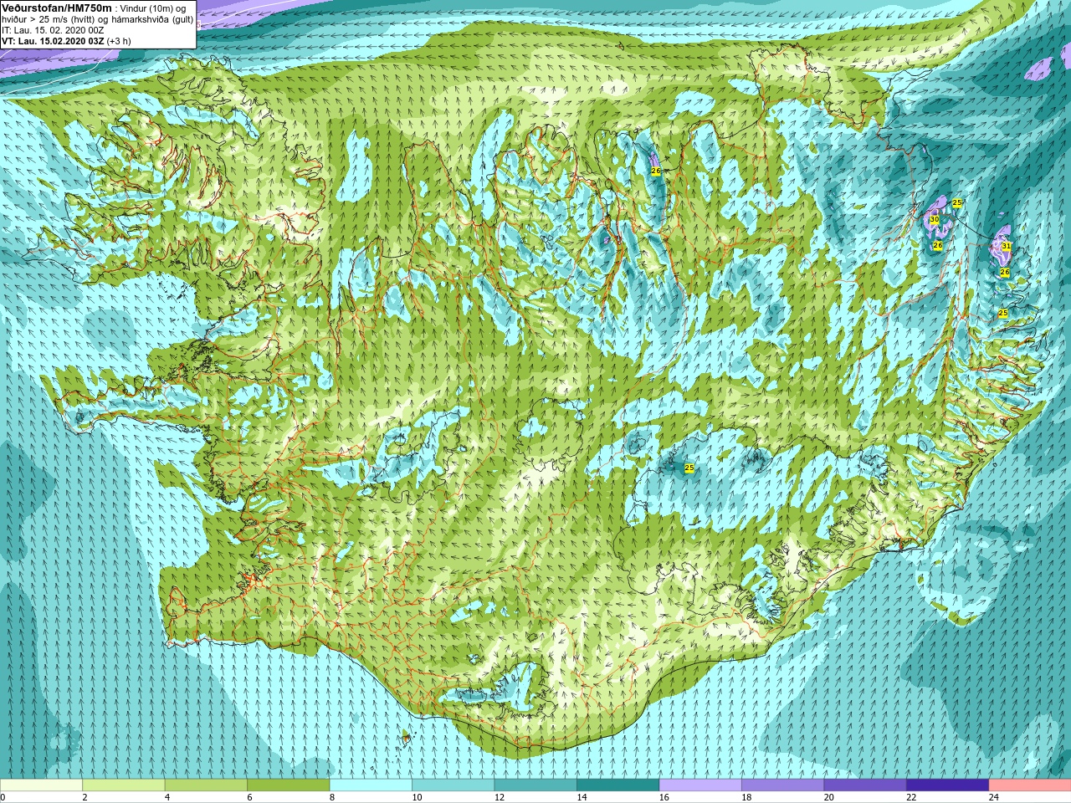Click the 8–10 m/s light cyan legend swatch
Image resolution: width=1071 pixels, height=803 pixels.
coord(371,785)
